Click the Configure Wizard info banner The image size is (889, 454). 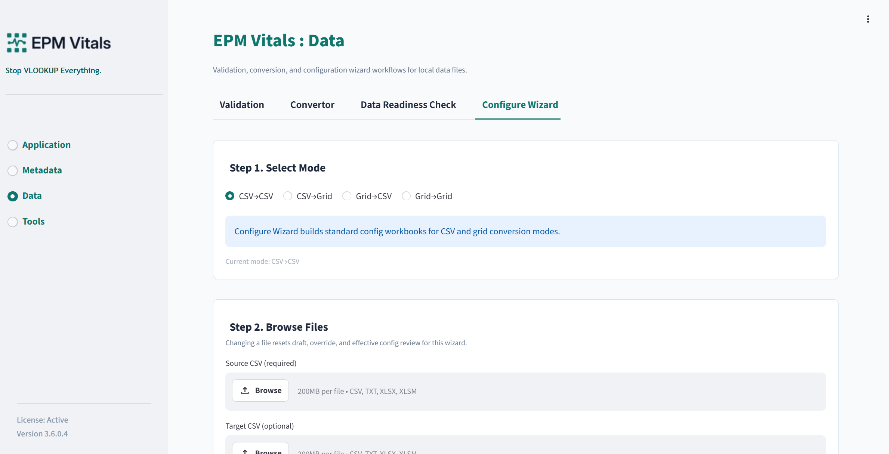coord(525,231)
